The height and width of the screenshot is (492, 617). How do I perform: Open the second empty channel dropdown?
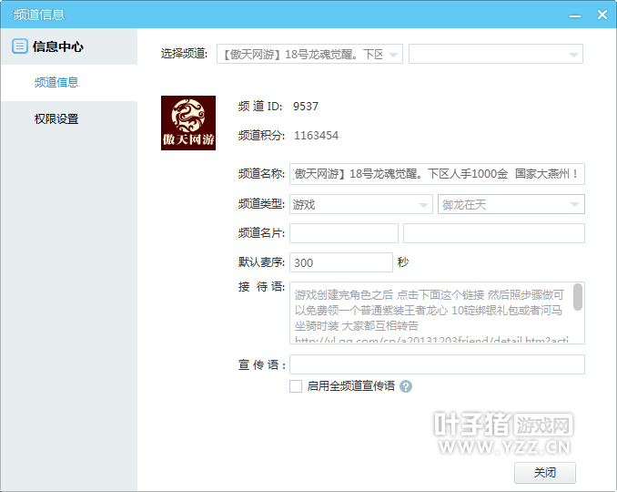(x=495, y=55)
